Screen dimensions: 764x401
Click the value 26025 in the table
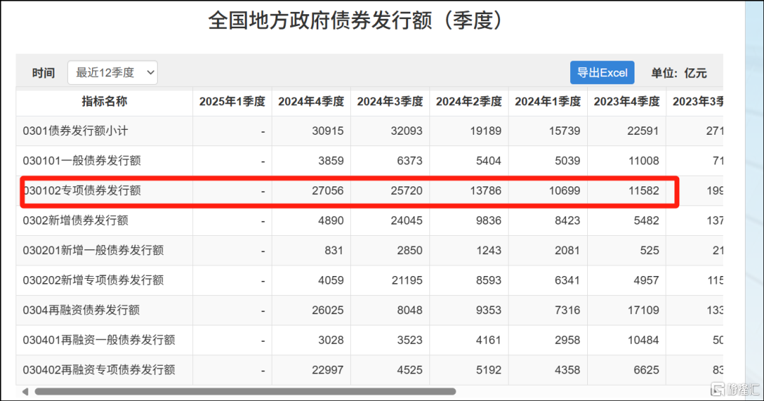click(328, 310)
